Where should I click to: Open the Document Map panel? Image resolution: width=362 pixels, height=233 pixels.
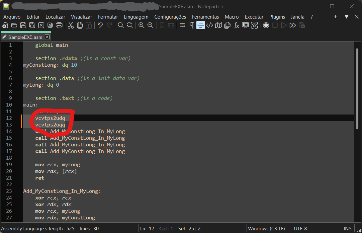click(218, 25)
